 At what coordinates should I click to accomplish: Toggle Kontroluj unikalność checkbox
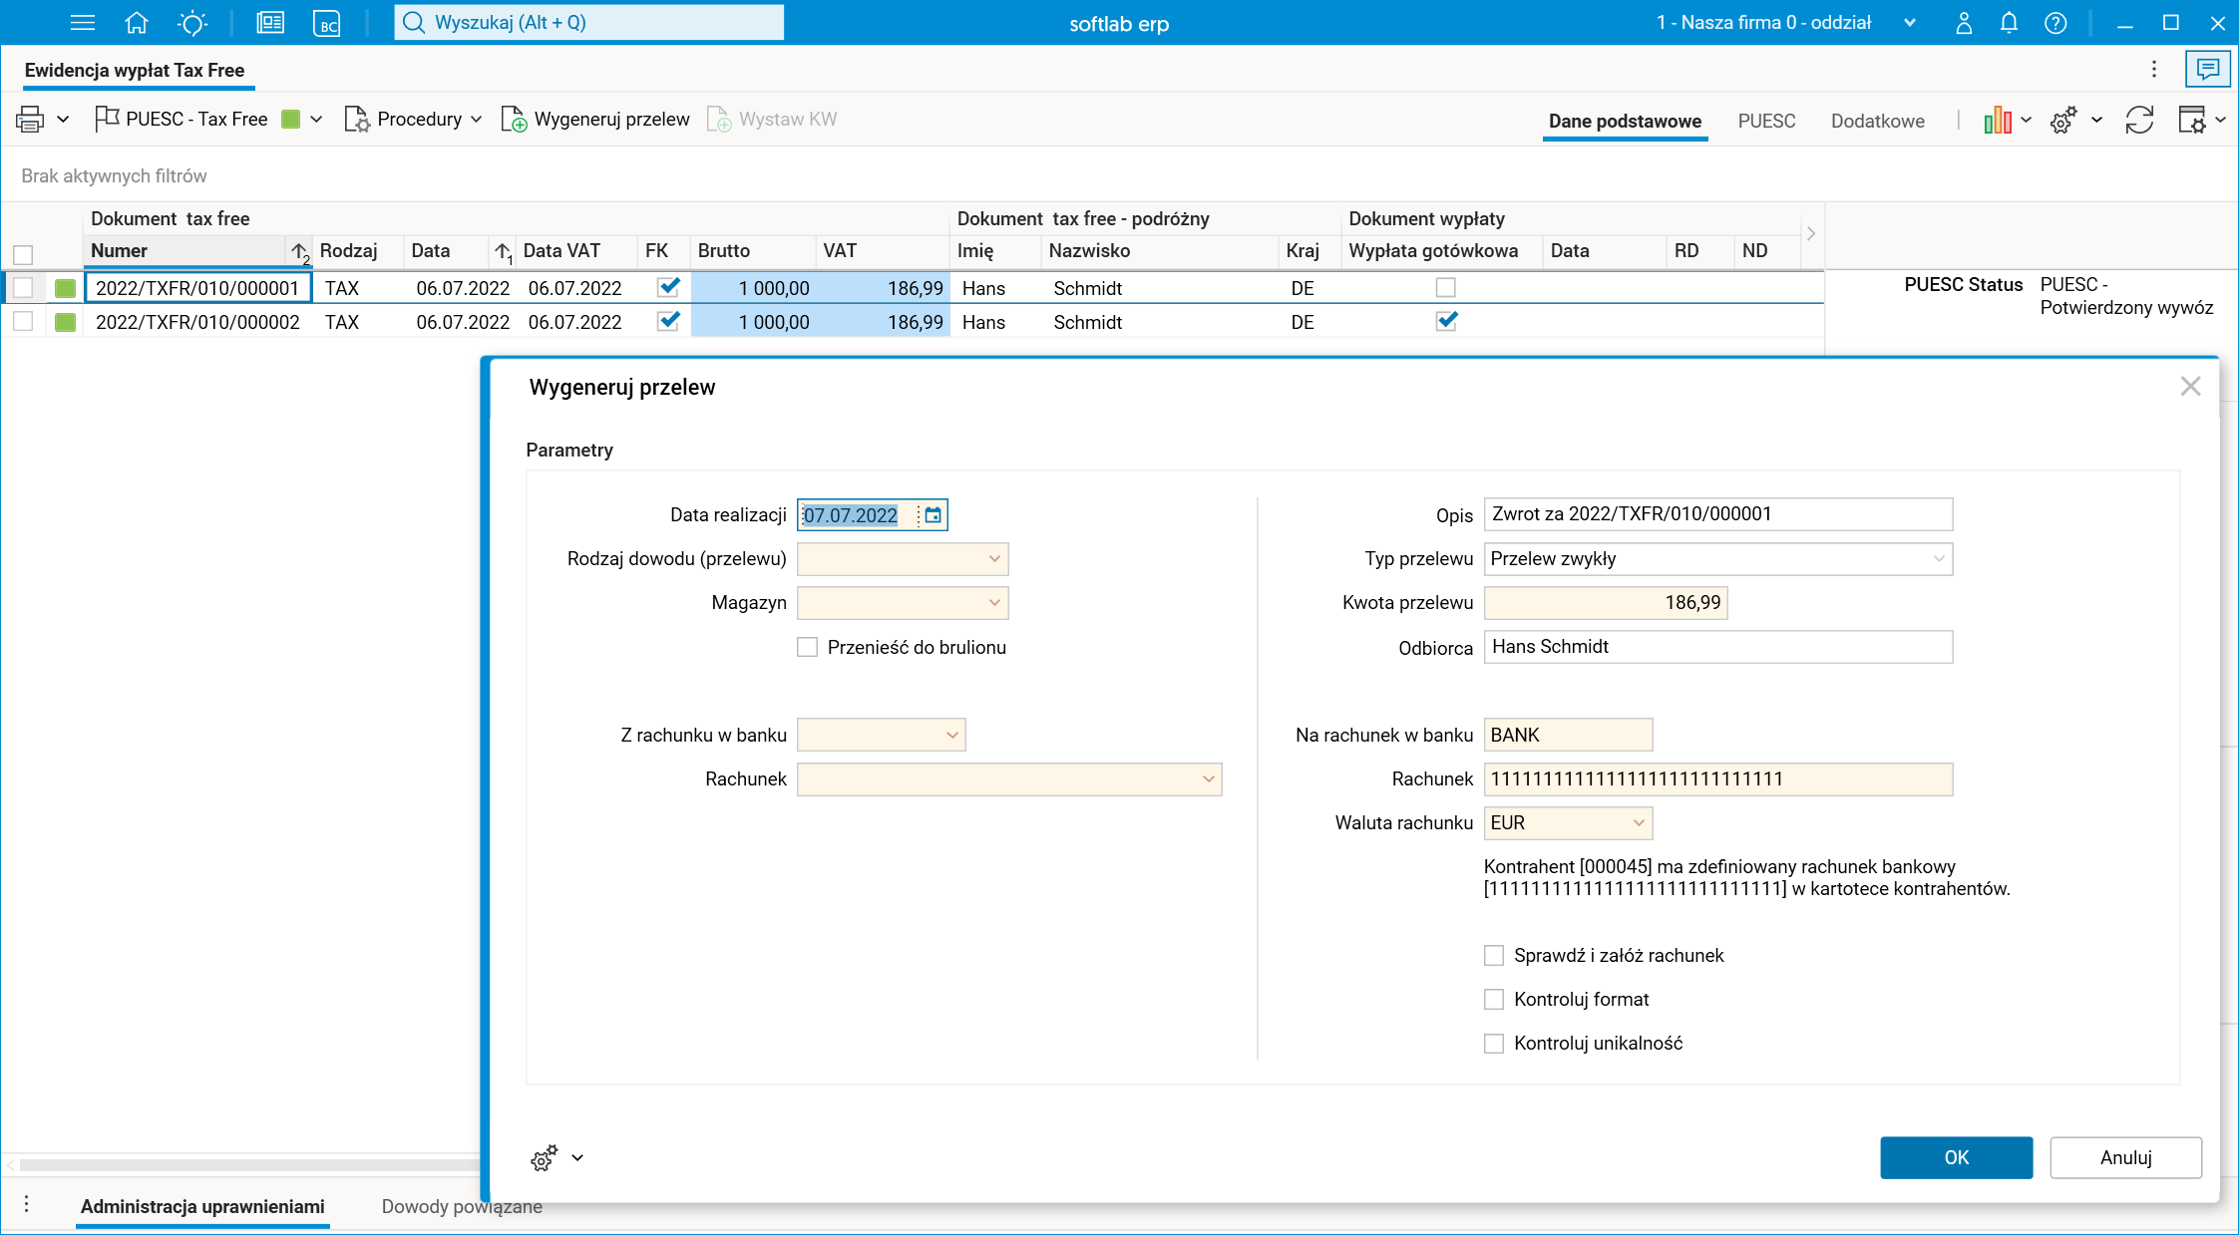click(1494, 1044)
